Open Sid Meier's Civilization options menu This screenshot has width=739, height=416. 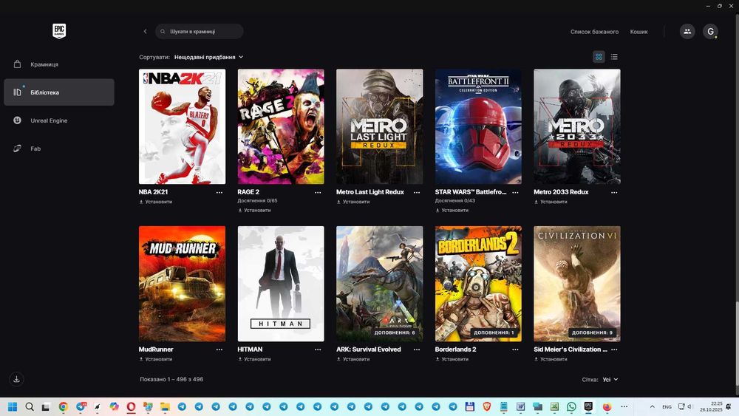coord(614,349)
